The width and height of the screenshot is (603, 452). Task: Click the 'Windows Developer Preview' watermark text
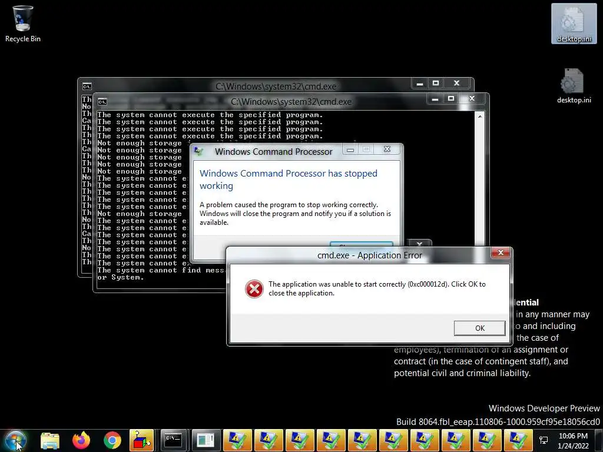pyautogui.click(x=544, y=408)
